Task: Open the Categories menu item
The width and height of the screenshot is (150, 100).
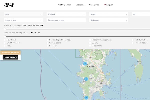Action: coord(94,5)
